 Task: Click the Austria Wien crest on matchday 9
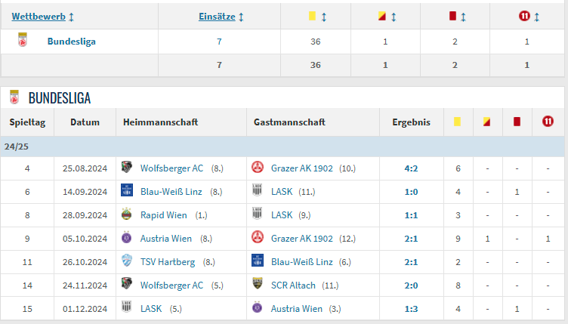126,237
